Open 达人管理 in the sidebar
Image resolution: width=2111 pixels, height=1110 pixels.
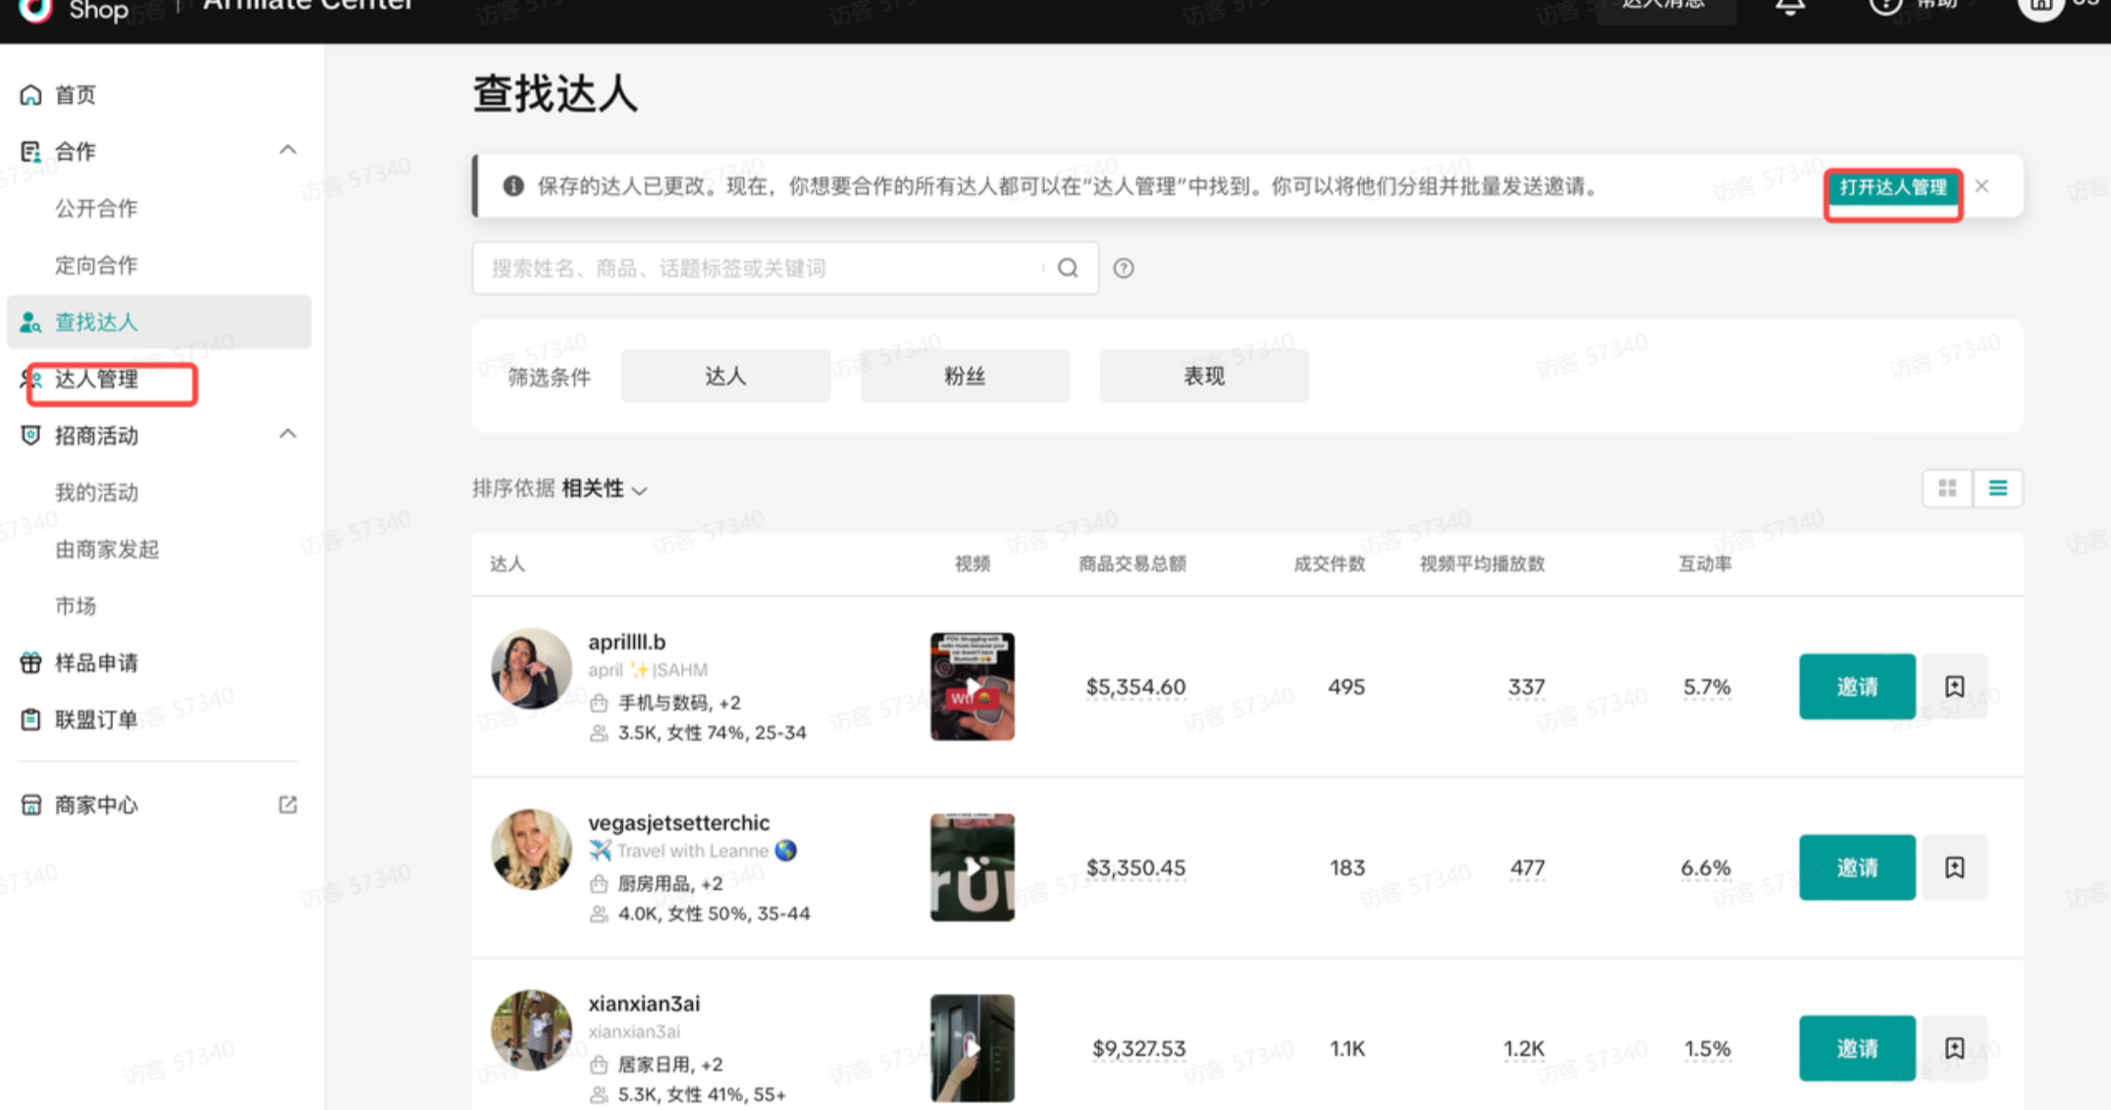click(96, 380)
